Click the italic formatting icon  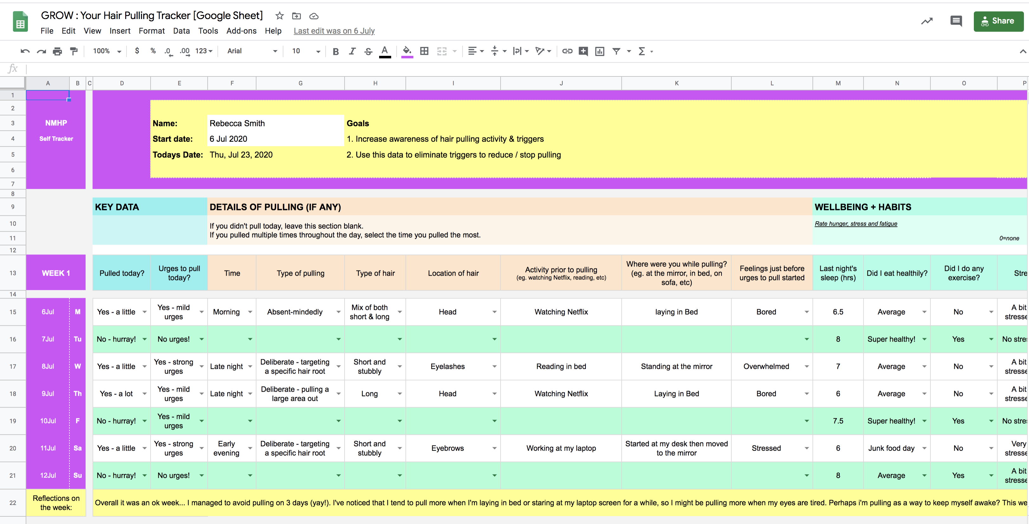pyautogui.click(x=351, y=51)
